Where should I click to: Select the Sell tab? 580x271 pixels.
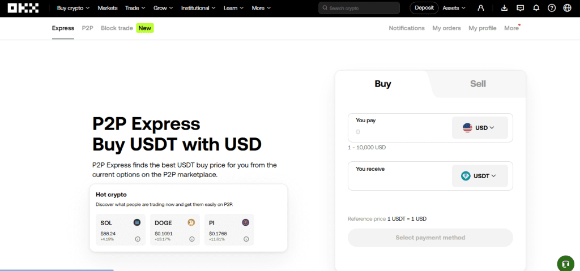[x=478, y=84]
